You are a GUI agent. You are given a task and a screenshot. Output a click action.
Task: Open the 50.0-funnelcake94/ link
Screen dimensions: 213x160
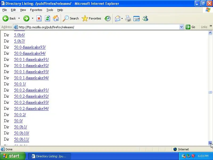click(30, 53)
